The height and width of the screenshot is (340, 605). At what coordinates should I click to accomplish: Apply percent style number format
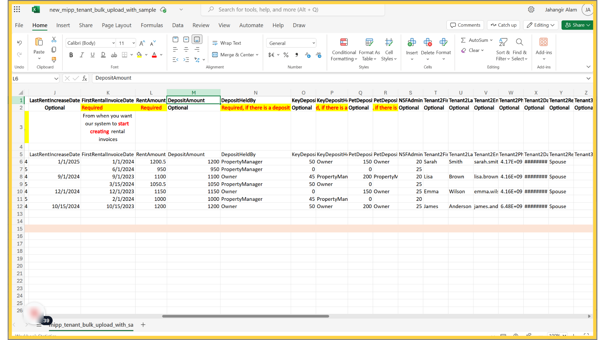[x=286, y=55]
